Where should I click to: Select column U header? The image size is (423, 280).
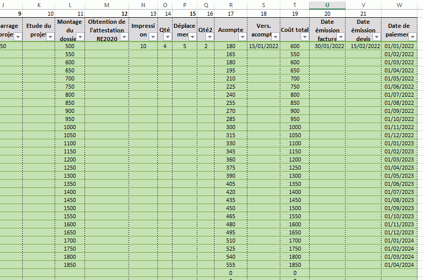pyautogui.click(x=327, y=5)
